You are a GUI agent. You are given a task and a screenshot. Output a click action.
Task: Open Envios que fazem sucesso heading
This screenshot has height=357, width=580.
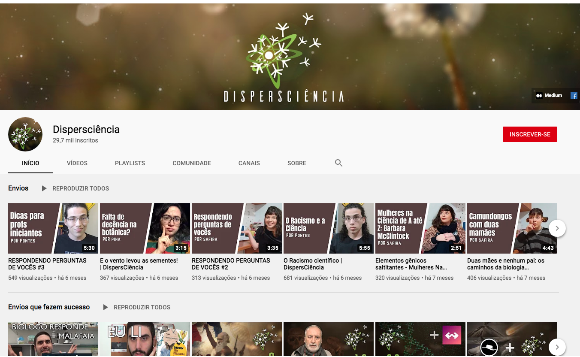(49, 307)
